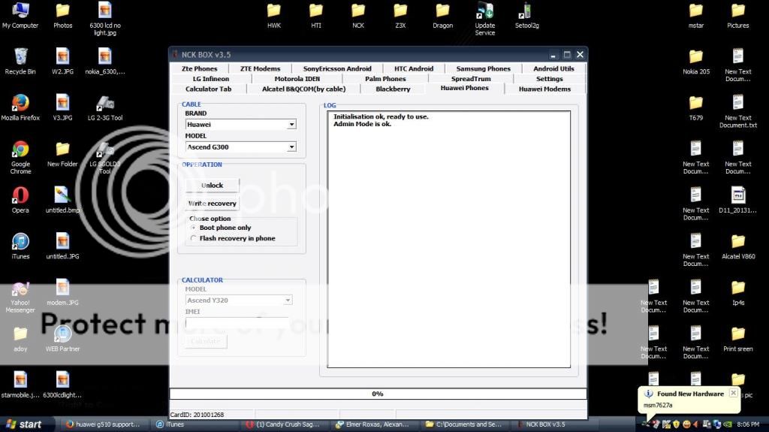Viewport: 769px width, 432px height.
Task: Open the Google Chrome desktop icon
Action: coord(20,150)
